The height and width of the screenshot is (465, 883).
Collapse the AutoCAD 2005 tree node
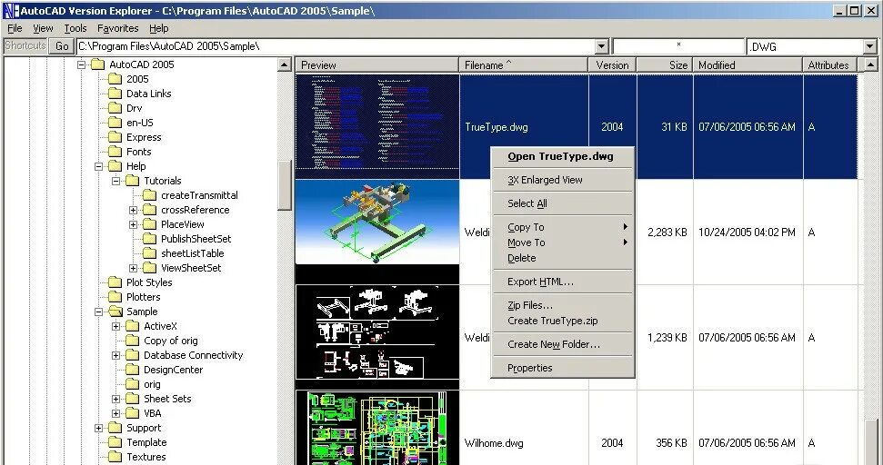coord(81,64)
